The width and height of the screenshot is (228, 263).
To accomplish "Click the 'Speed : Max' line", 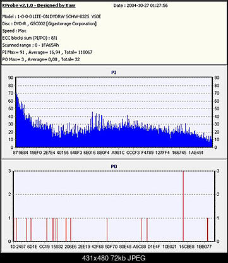I will 15,31.
